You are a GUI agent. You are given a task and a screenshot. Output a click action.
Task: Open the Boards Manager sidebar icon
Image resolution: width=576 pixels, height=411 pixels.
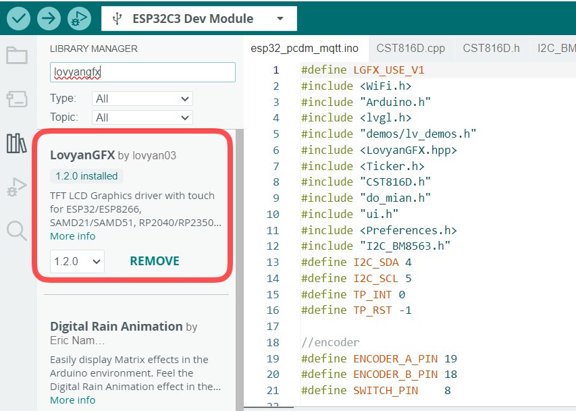point(17,99)
